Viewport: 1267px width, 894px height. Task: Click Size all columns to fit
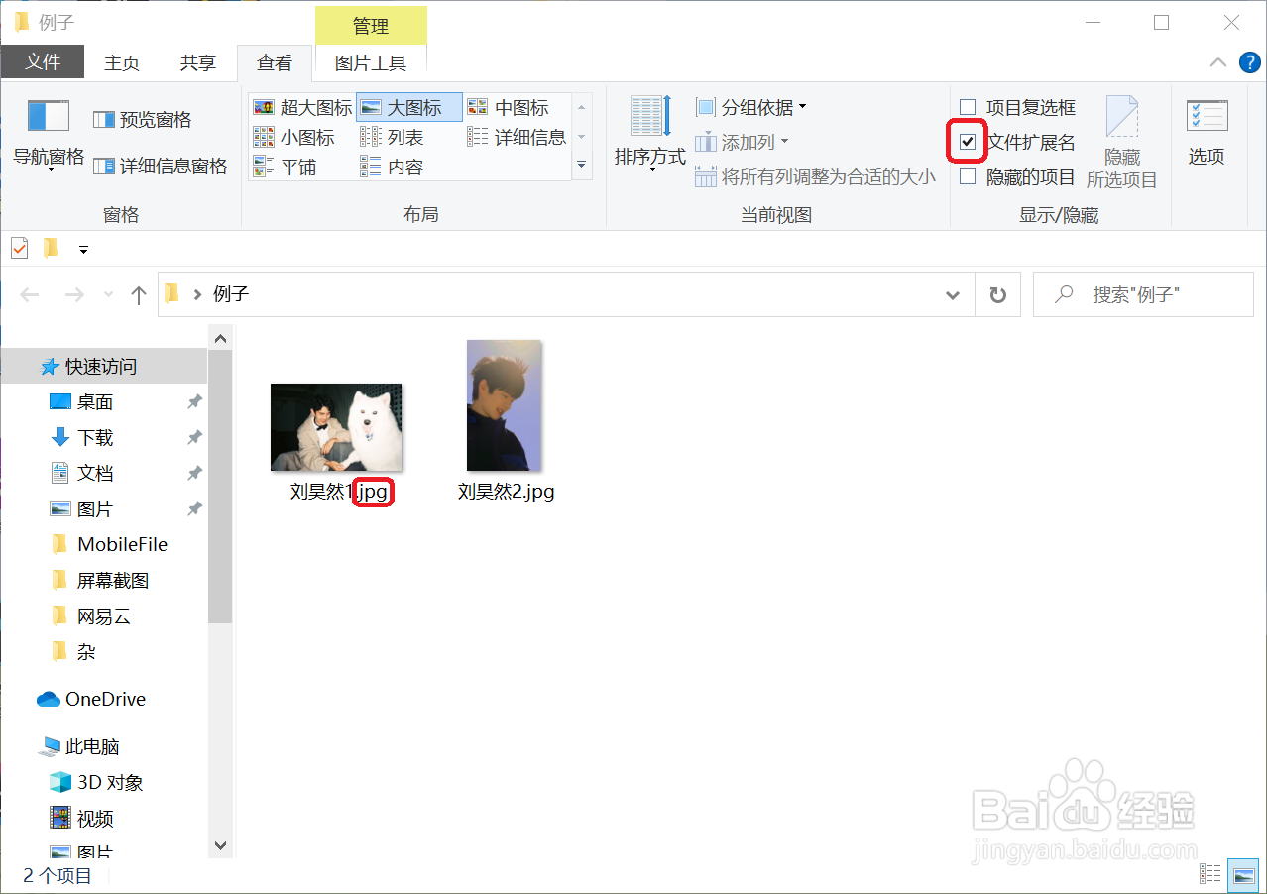tap(815, 176)
